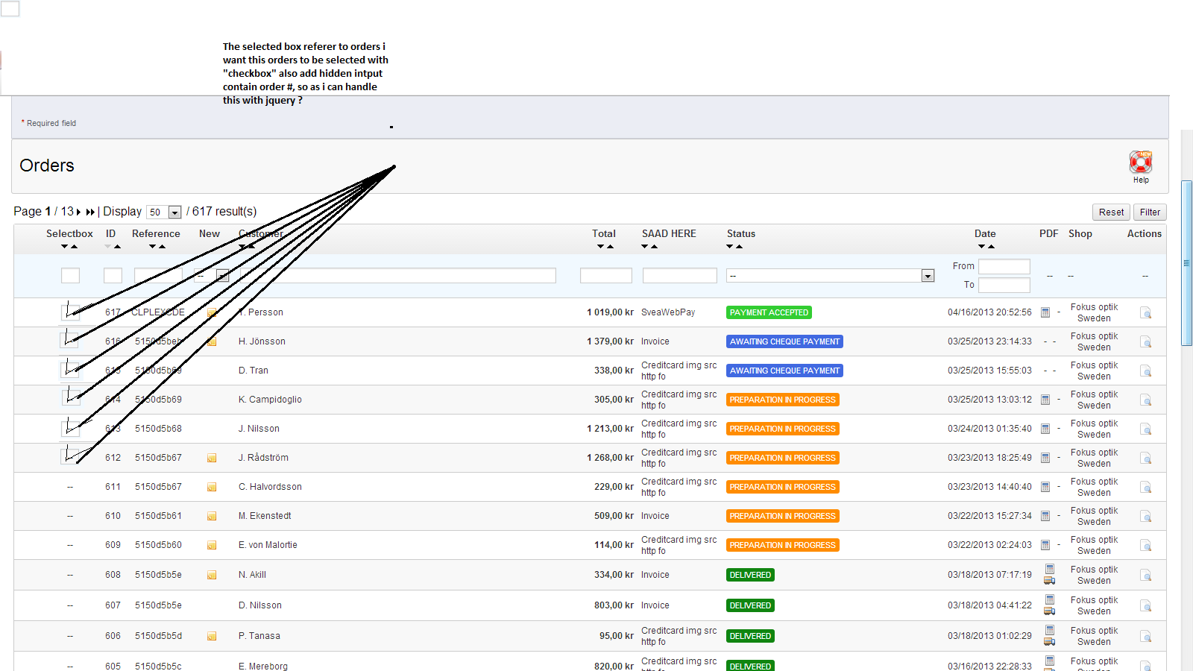Sort by Total ascending arrow

click(610, 247)
